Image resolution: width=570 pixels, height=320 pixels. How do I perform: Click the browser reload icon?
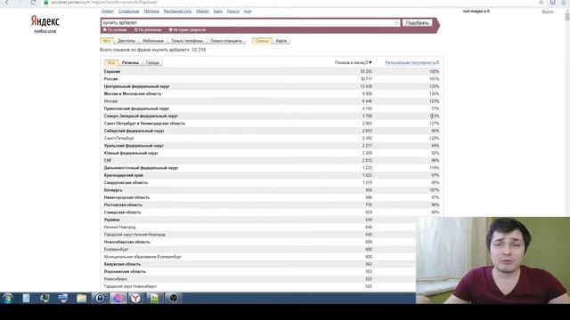(x=33, y=3)
